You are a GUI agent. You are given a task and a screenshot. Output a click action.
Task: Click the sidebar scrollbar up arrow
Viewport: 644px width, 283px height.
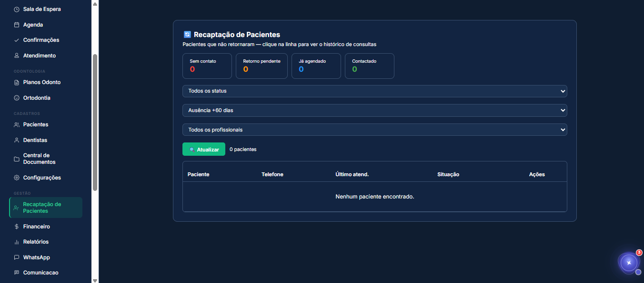[x=95, y=3]
